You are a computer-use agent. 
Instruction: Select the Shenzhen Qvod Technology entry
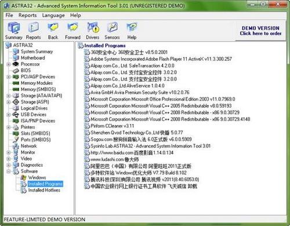pos(136,133)
